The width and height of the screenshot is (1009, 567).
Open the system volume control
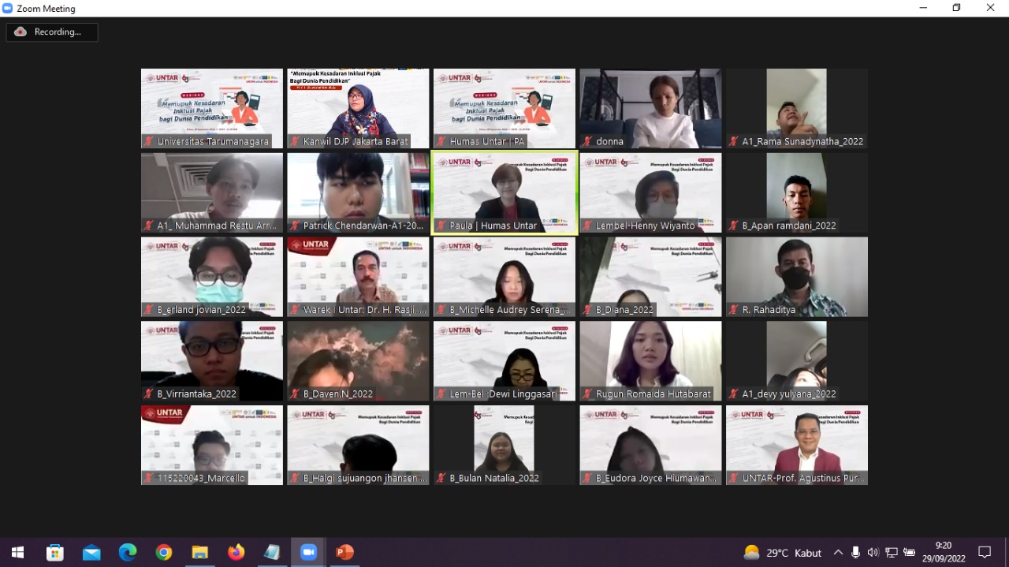coord(873,552)
